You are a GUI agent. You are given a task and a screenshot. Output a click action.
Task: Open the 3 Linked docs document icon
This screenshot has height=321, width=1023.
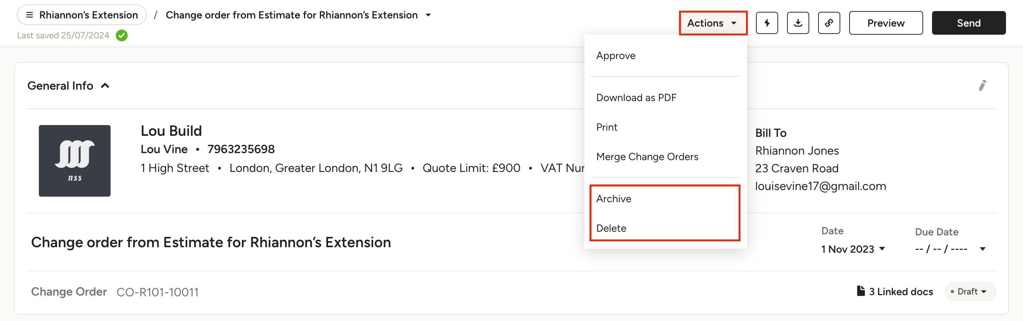(x=861, y=291)
